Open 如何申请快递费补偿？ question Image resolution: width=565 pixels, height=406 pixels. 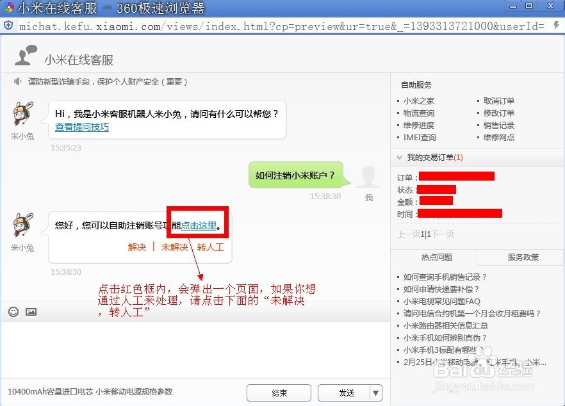(441, 289)
